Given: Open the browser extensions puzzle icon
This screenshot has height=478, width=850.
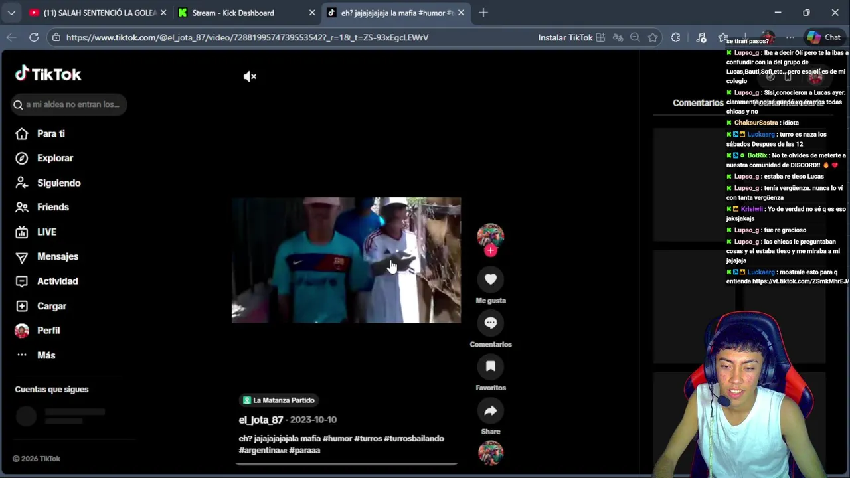Looking at the screenshot, I should 675,37.
